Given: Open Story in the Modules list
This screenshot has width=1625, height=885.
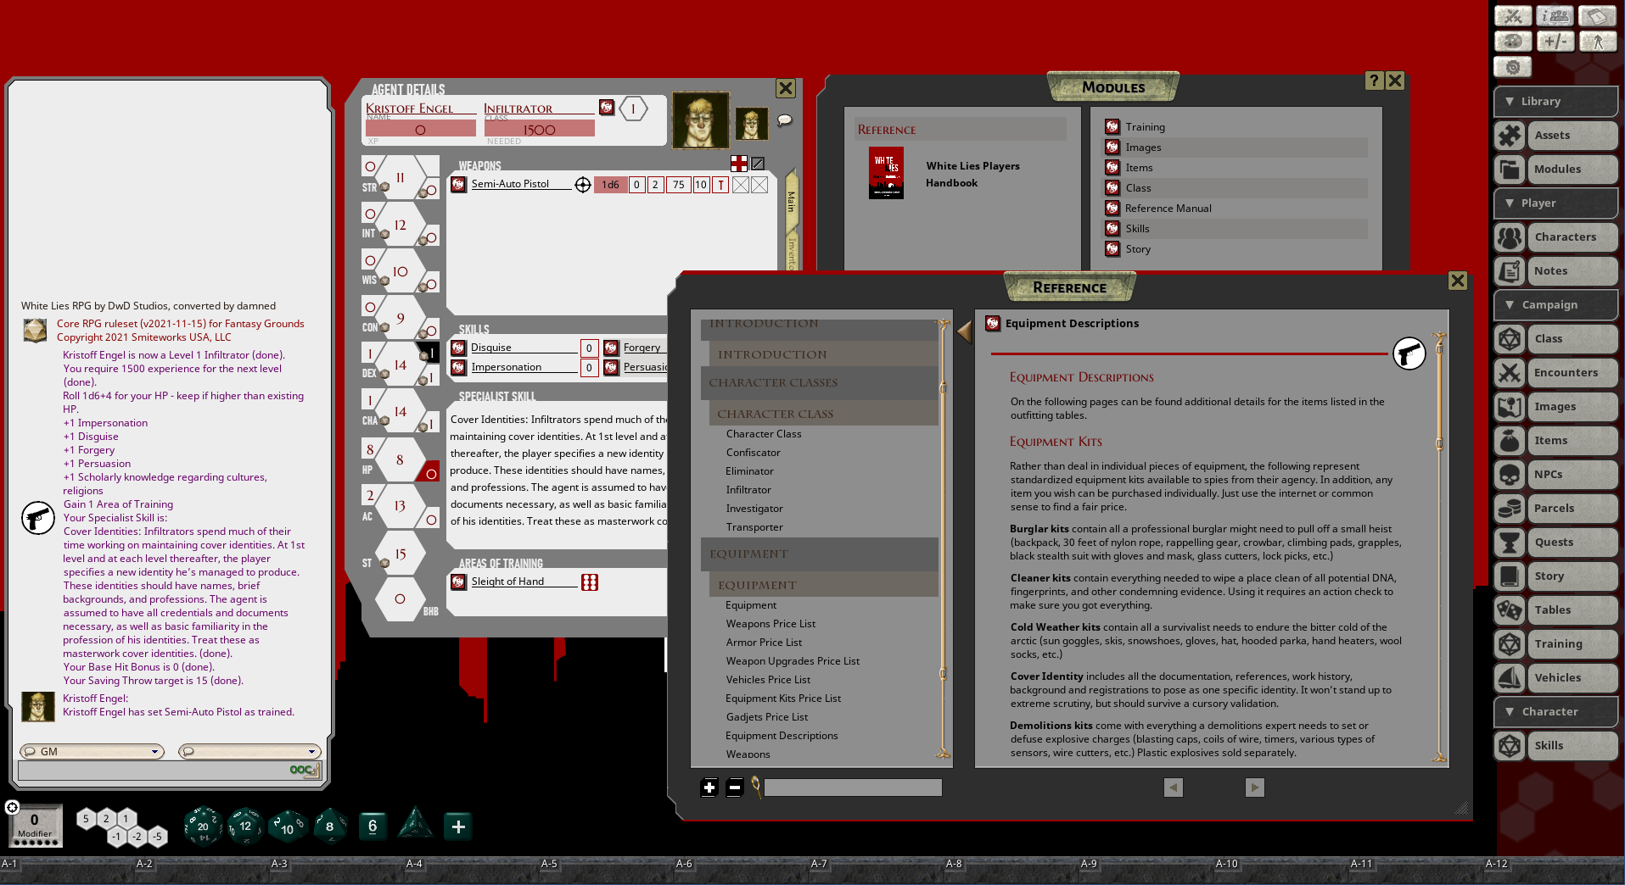Looking at the screenshot, I should pyautogui.click(x=1138, y=249).
